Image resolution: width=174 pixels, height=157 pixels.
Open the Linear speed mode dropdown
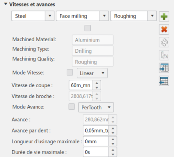pyautogui.click(x=92, y=73)
